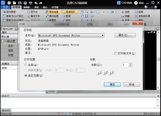The image size is (161, 116).
Task: Collapse 一般设置 tree section
Action: [3, 41]
